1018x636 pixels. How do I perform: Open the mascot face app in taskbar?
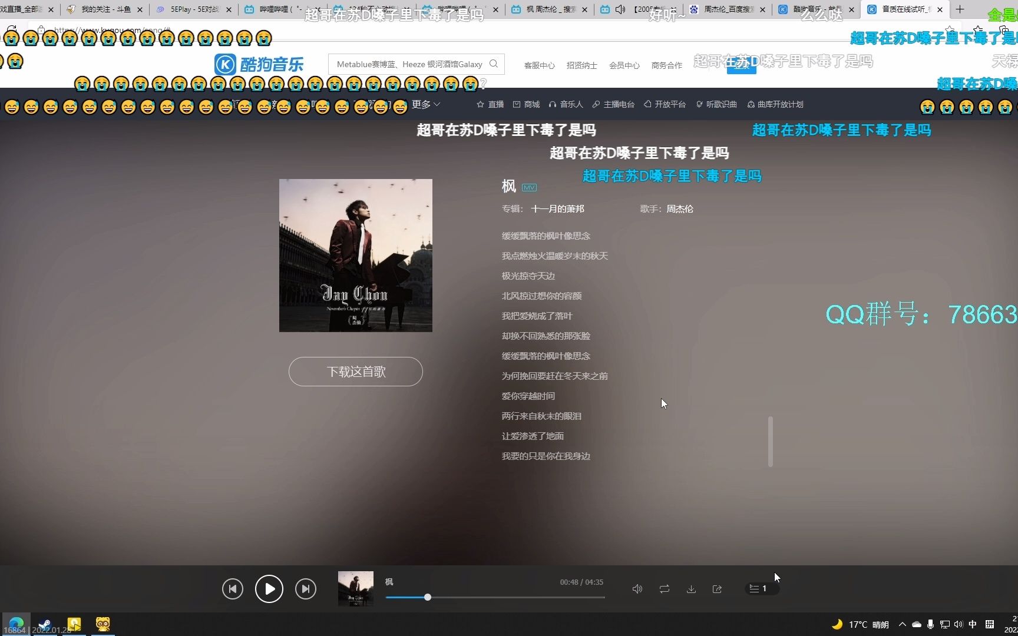(103, 624)
